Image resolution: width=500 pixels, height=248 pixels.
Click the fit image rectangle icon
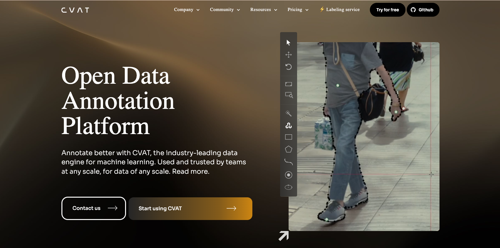coord(289,84)
